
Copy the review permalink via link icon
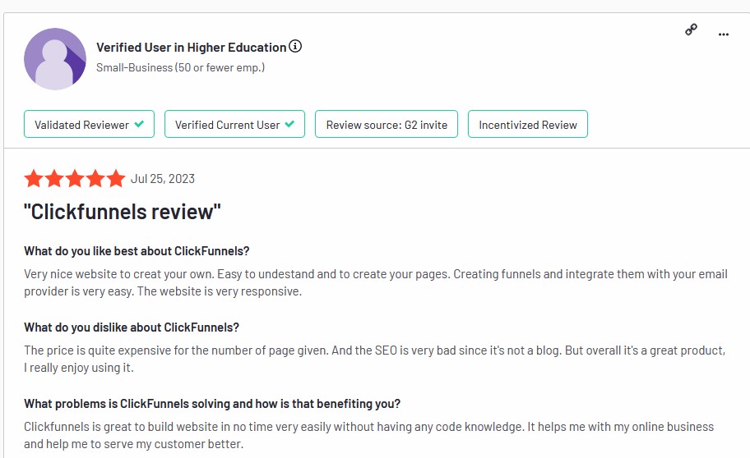pos(691,30)
